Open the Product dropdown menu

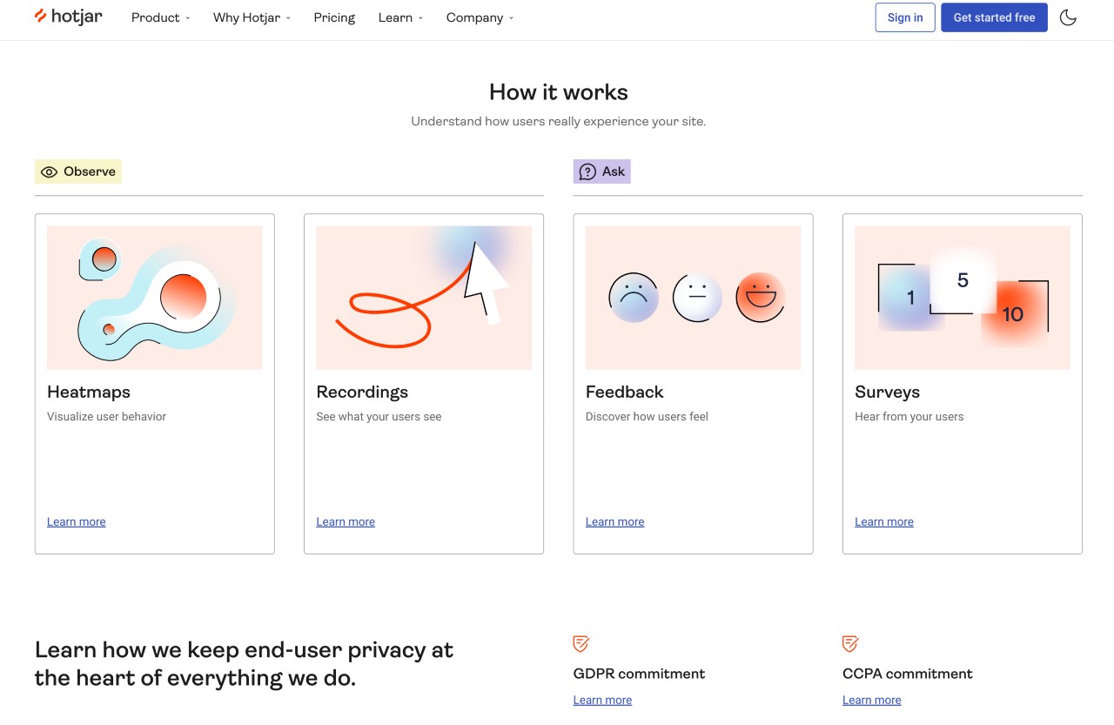click(155, 17)
